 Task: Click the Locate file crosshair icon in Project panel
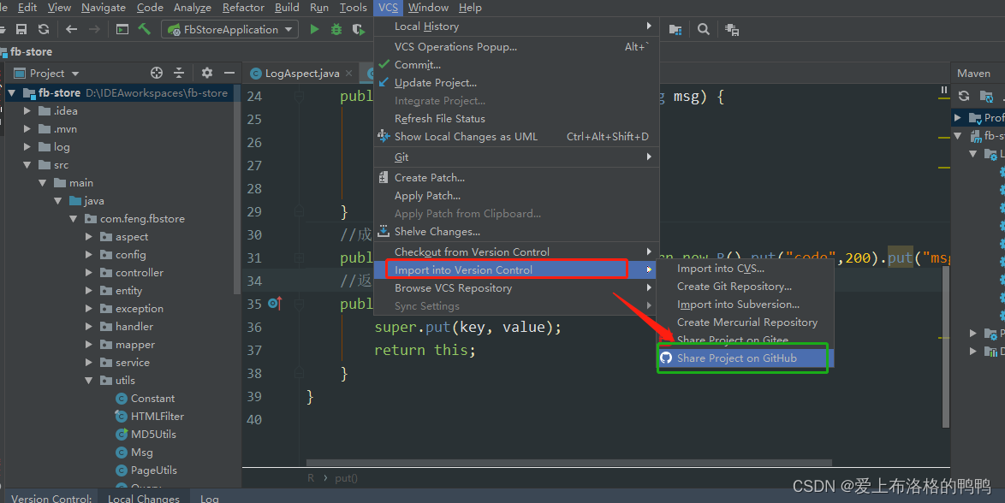point(157,73)
